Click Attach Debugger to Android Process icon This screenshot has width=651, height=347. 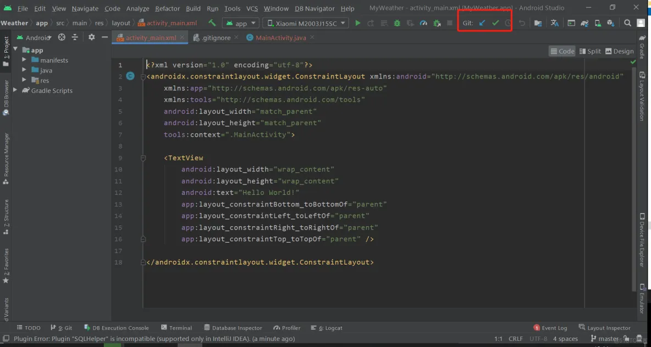pyautogui.click(x=437, y=23)
